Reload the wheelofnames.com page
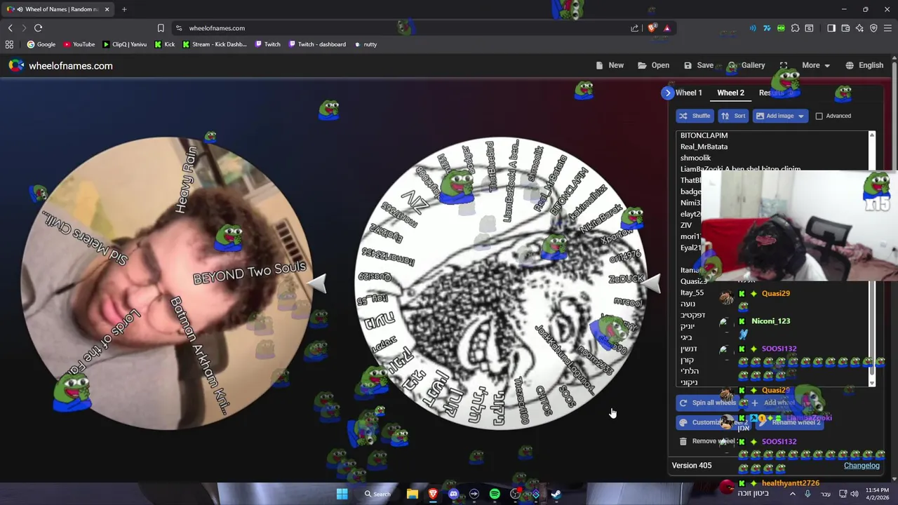 [38, 28]
